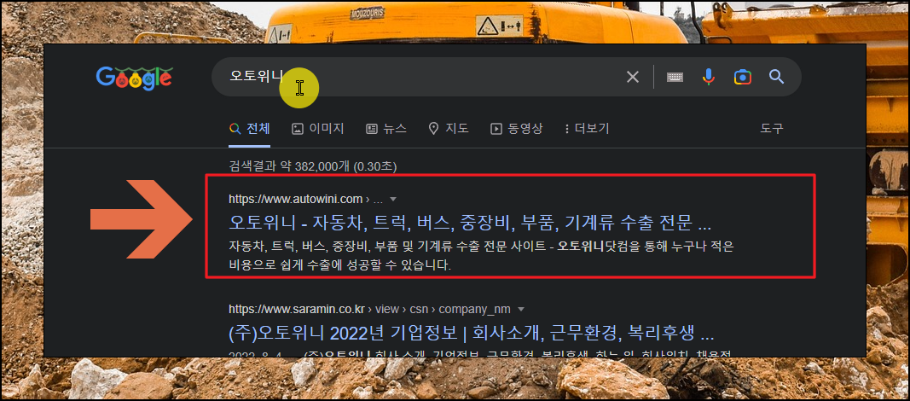Switch to the 동영상 tab
The width and height of the screenshot is (910, 401).
(x=517, y=129)
